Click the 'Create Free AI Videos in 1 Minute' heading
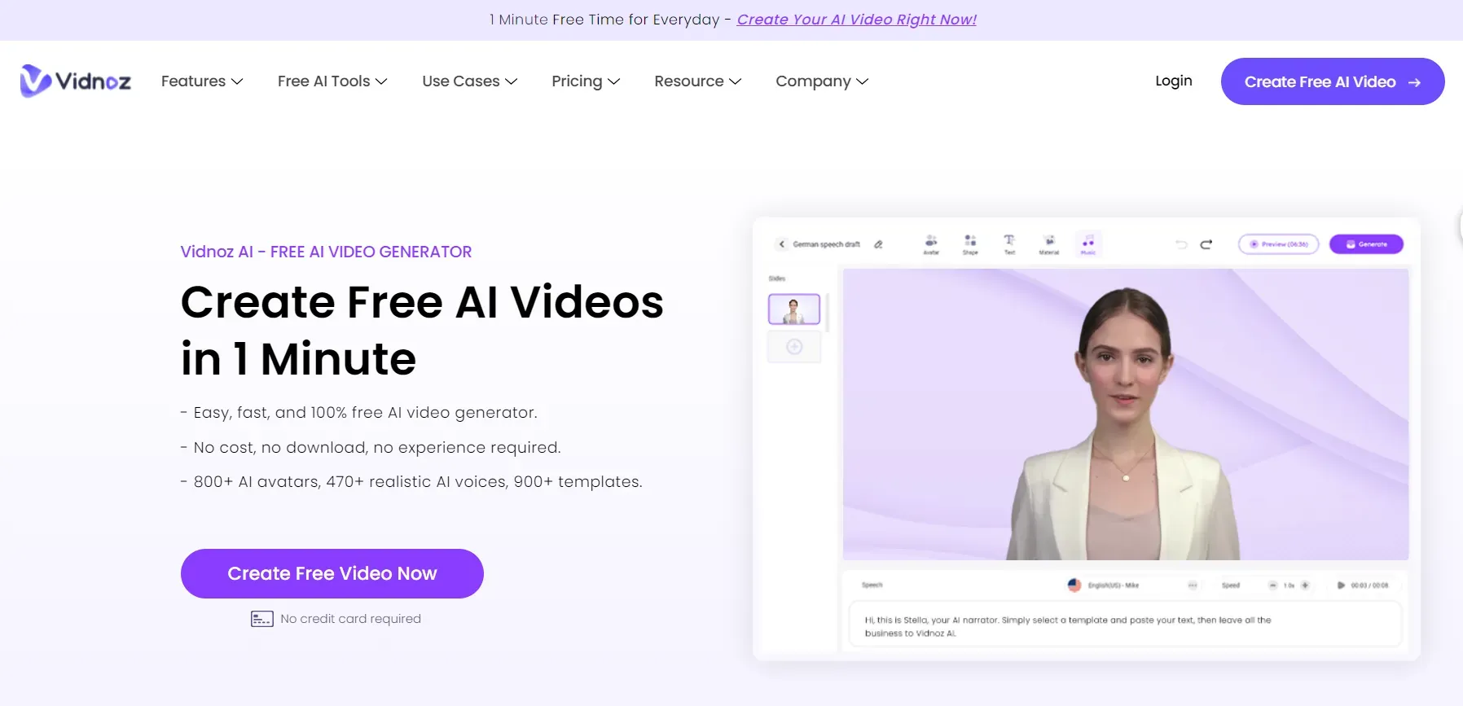 [x=422, y=330]
